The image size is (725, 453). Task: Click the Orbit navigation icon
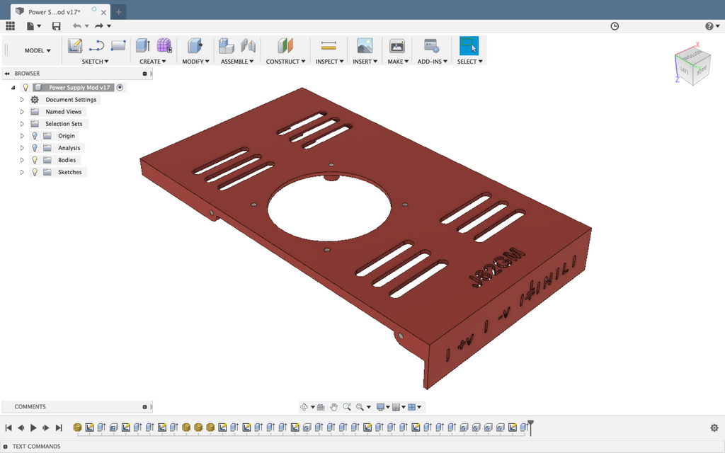(304, 407)
